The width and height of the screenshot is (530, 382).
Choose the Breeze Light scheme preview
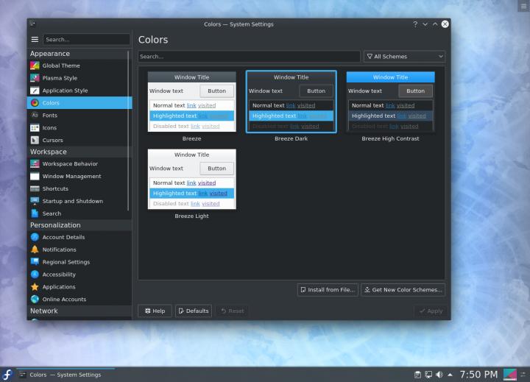click(191, 180)
